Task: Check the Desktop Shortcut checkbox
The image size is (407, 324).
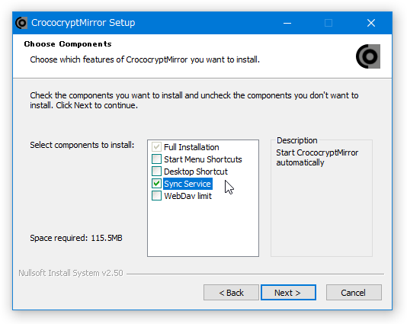Action: coord(156,172)
